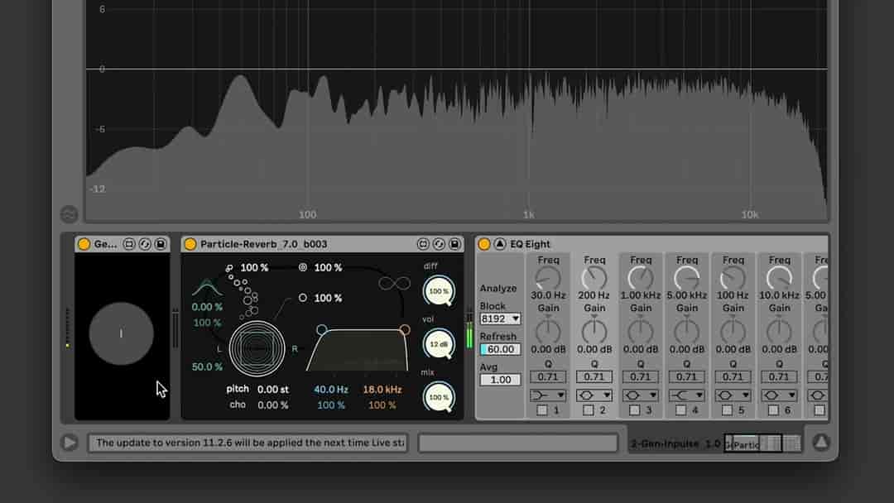The height and width of the screenshot is (503, 894).
Task: Turn the vol knob set to 12 dB
Action: (x=439, y=346)
